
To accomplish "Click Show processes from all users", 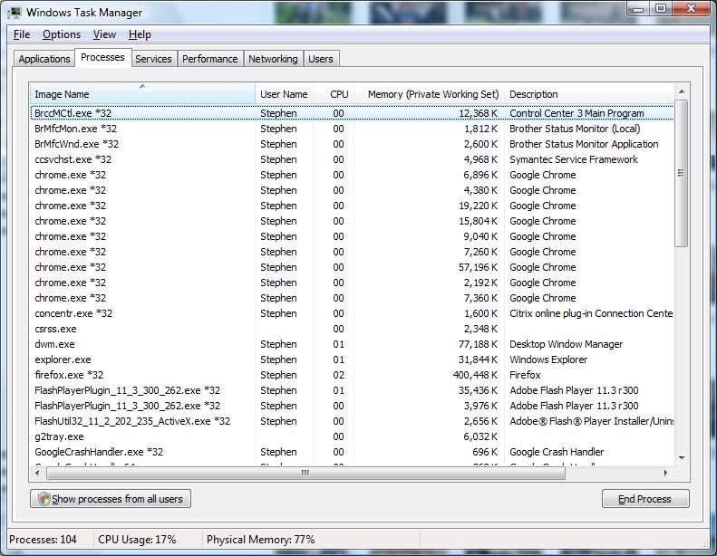I will [x=111, y=499].
